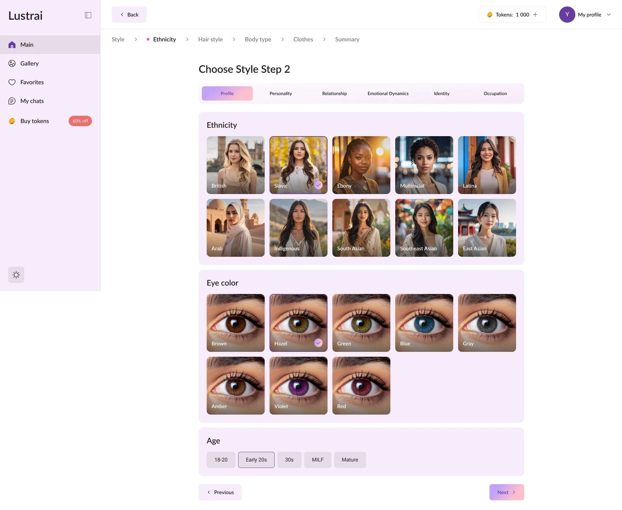Deselect the Slavic ethnicity checkmark
Image resolution: width=622 pixels, height=510 pixels.
point(318,185)
